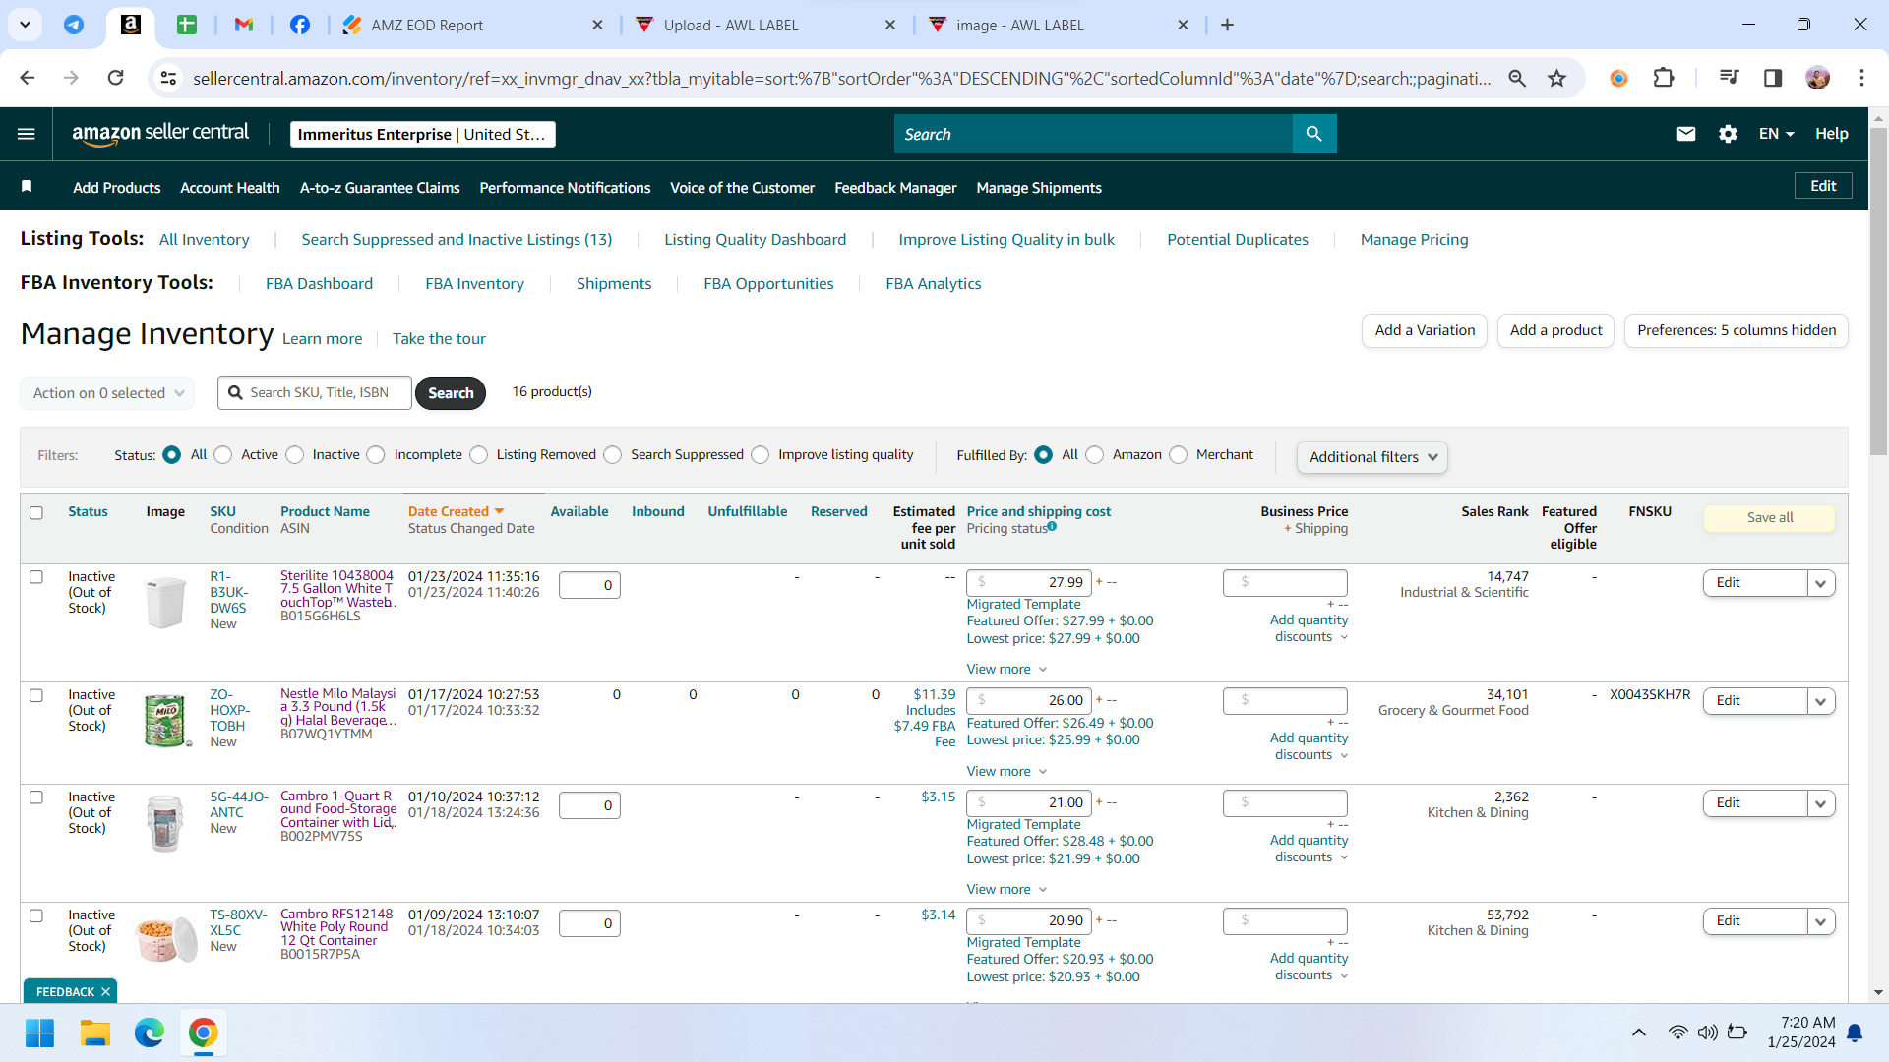Open the Messages envelope icon
Image resolution: width=1889 pixels, height=1062 pixels.
(x=1686, y=134)
